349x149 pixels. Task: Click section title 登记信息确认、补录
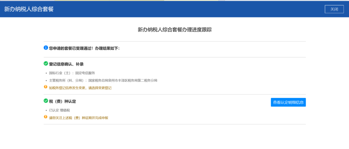66,64
